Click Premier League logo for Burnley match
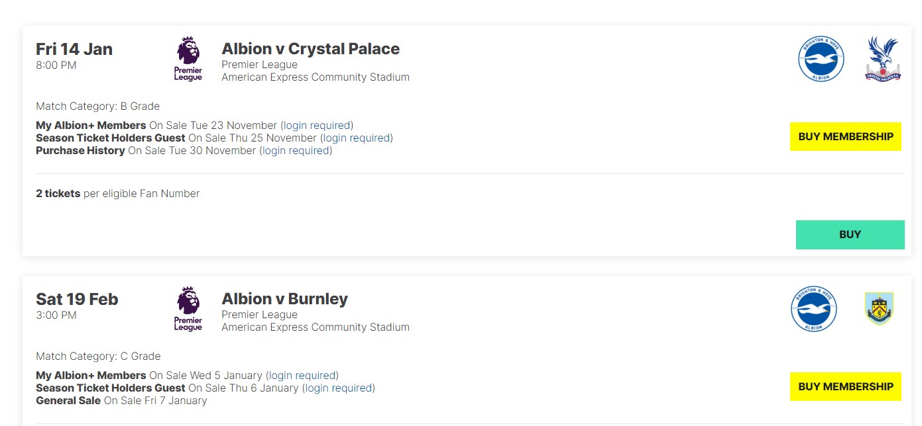 pyautogui.click(x=188, y=310)
